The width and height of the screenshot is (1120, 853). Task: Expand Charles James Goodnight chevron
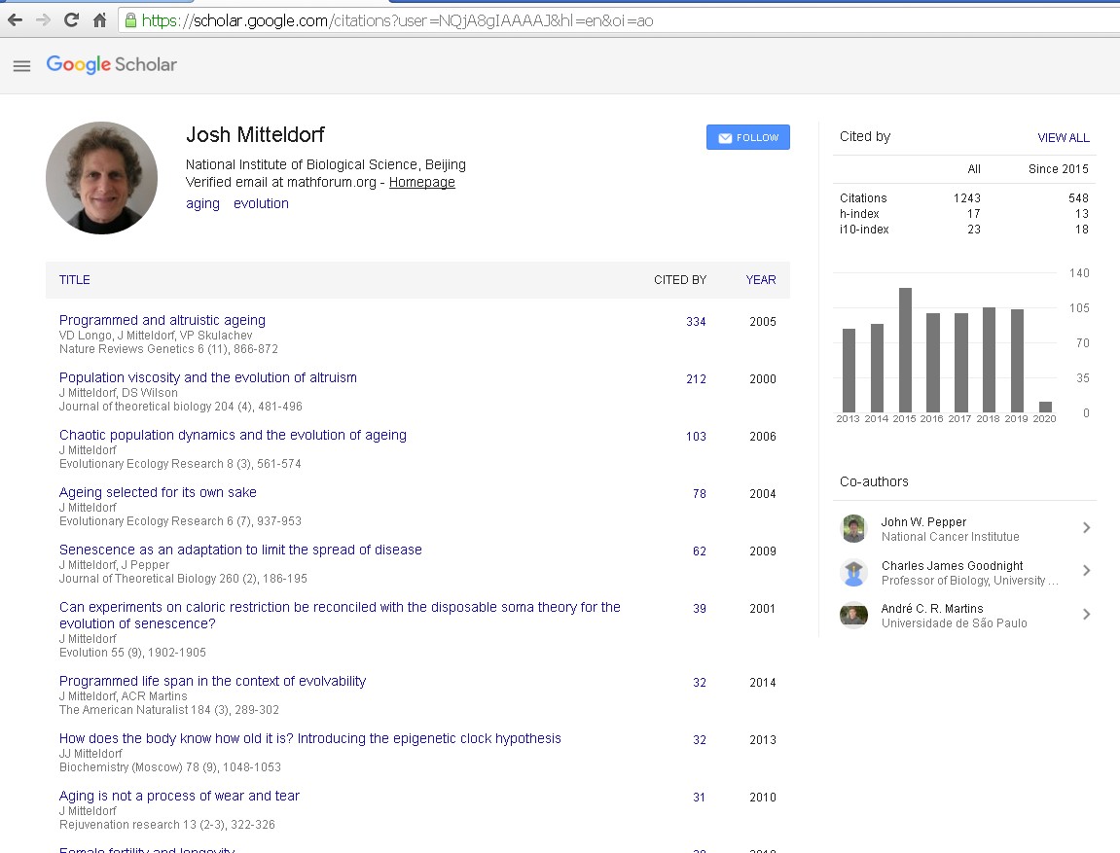1086,572
